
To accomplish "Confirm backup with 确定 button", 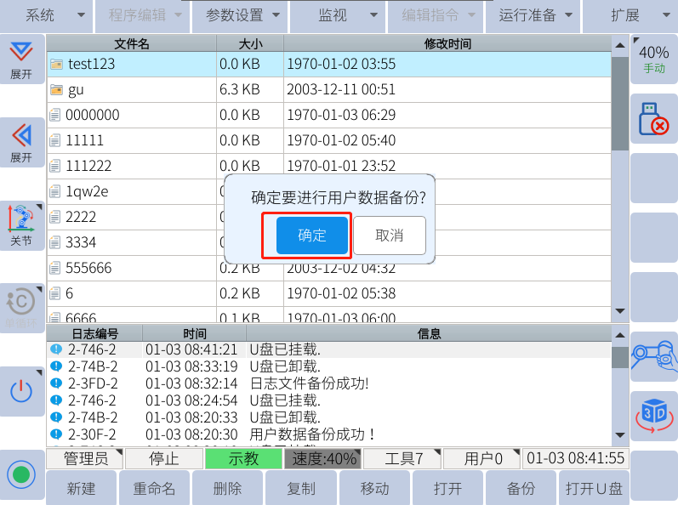I will point(312,235).
